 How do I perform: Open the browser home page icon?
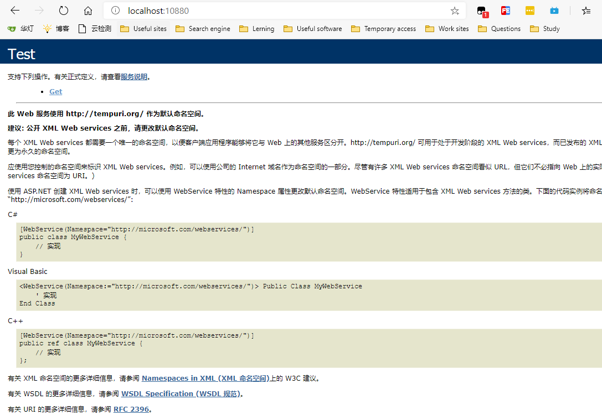pyautogui.click(x=88, y=11)
